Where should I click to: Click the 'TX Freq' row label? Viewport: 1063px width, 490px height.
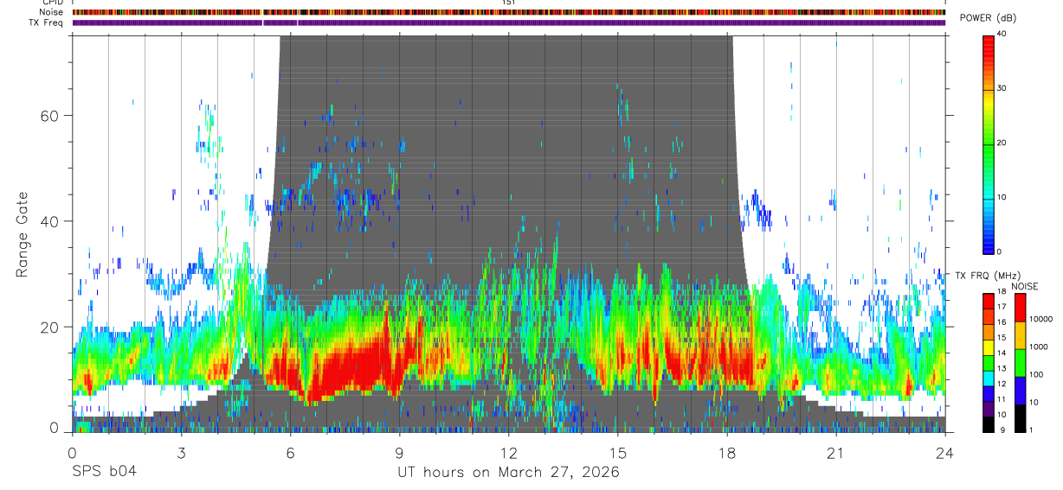(47, 22)
